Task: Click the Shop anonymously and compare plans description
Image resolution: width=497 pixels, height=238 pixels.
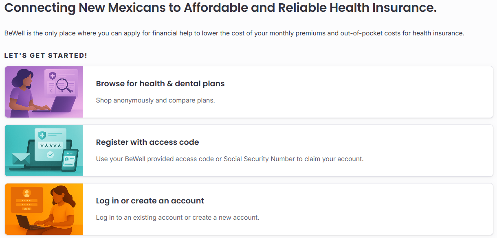Action: coord(155,100)
